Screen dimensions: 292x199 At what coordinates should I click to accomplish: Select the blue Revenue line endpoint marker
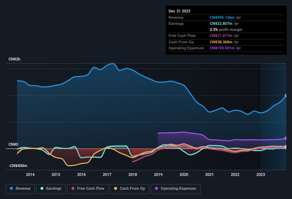[x=286, y=96]
